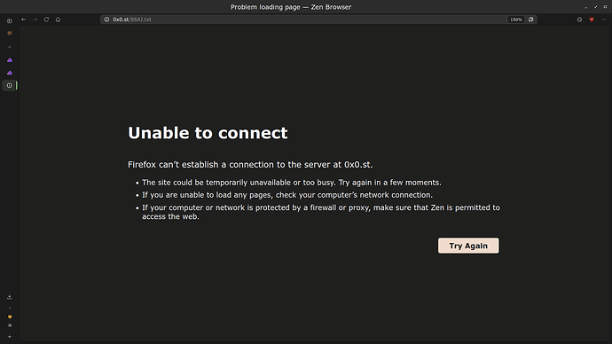Switch to the second purple triangle tab
Image resolution: width=612 pixels, height=344 pixels.
pyautogui.click(x=10, y=73)
